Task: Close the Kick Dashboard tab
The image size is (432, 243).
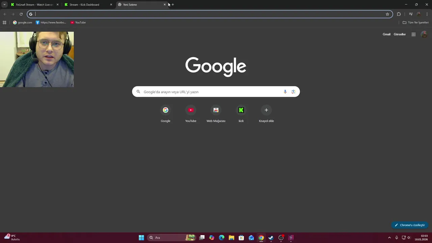Action: (x=111, y=5)
